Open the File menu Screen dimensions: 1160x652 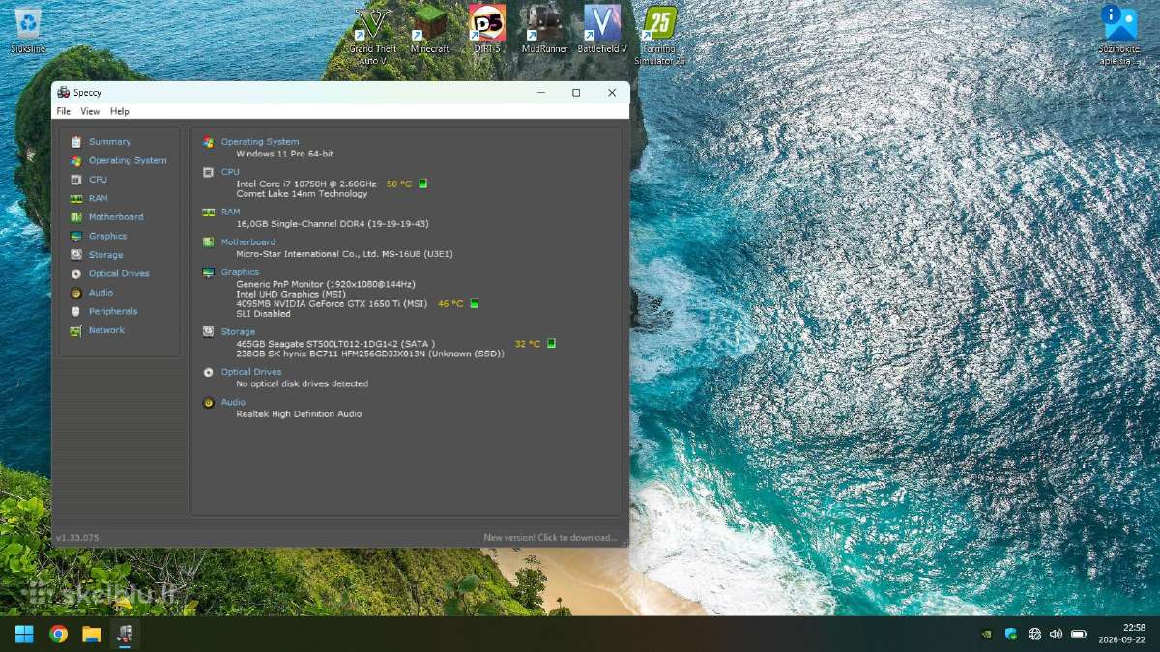[64, 111]
